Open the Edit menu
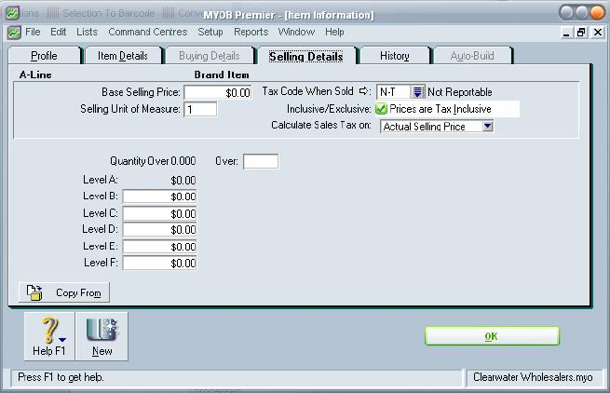 tap(58, 32)
